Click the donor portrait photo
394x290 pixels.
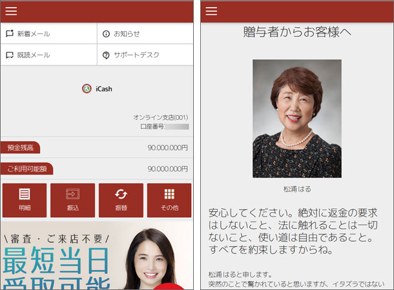coord(297,119)
